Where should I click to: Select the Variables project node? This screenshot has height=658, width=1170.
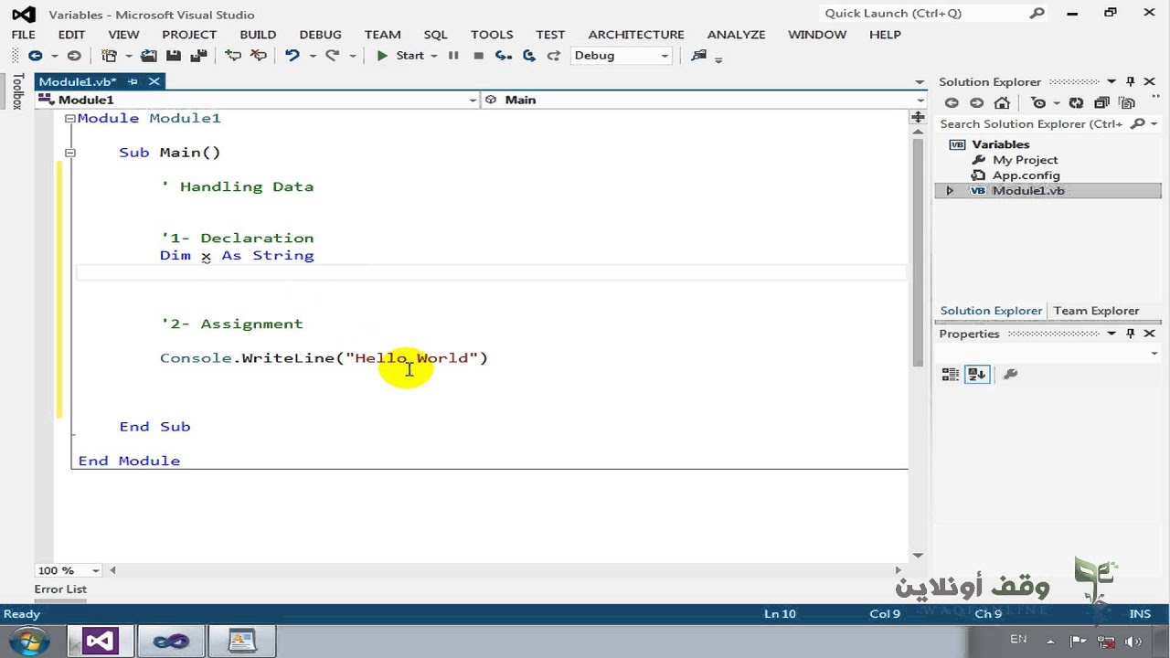click(1000, 144)
